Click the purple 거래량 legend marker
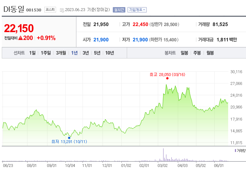Viewport: 246px width, 173px height. (235, 151)
